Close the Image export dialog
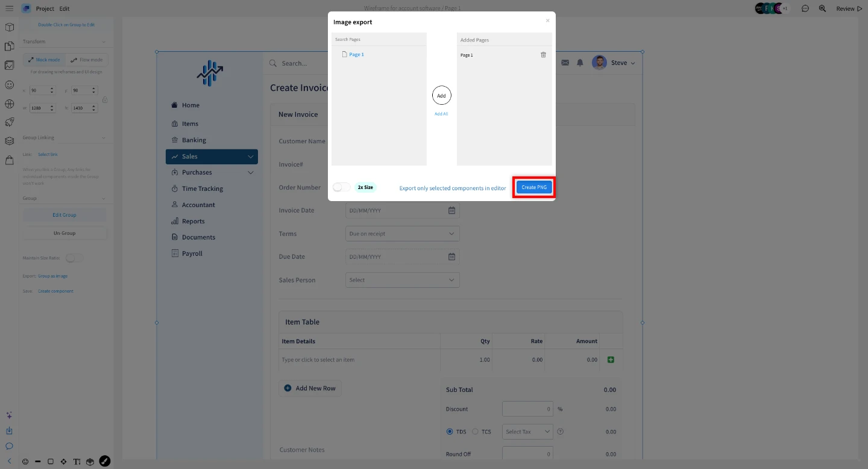The width and height of the screenshot is (868, 469). pos(547,20)
